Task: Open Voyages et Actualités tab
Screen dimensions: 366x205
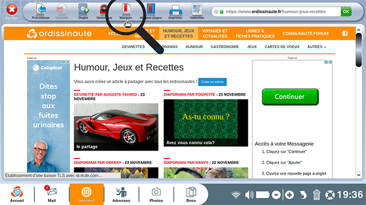Action: 215,34
